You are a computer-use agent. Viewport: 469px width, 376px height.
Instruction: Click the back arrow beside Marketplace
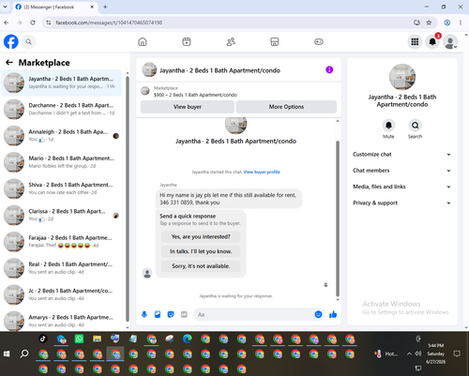pos(9,63)
